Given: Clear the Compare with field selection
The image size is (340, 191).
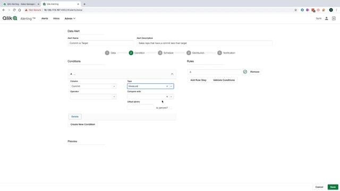Looking at the screenshot, I should [x=167, y=97].
